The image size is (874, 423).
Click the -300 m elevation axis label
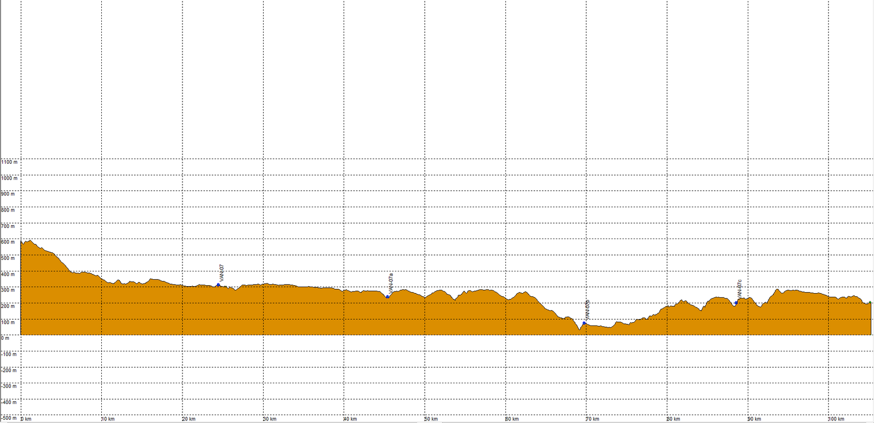pyautogui.click(x=9, y=386)
